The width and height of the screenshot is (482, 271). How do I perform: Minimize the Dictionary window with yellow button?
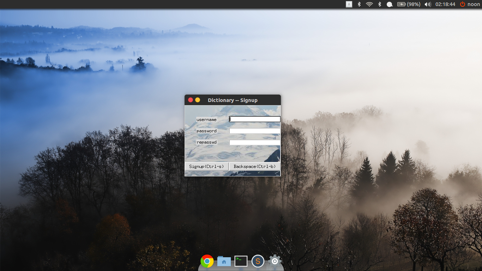198,100
